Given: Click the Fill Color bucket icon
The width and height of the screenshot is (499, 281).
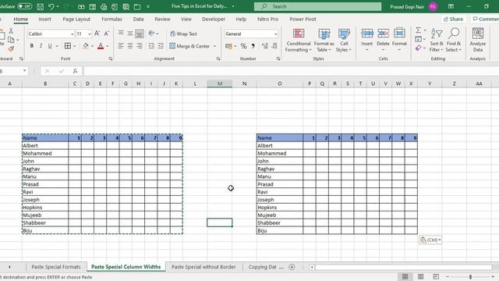Looking at the screenshot, I should 85,46.
